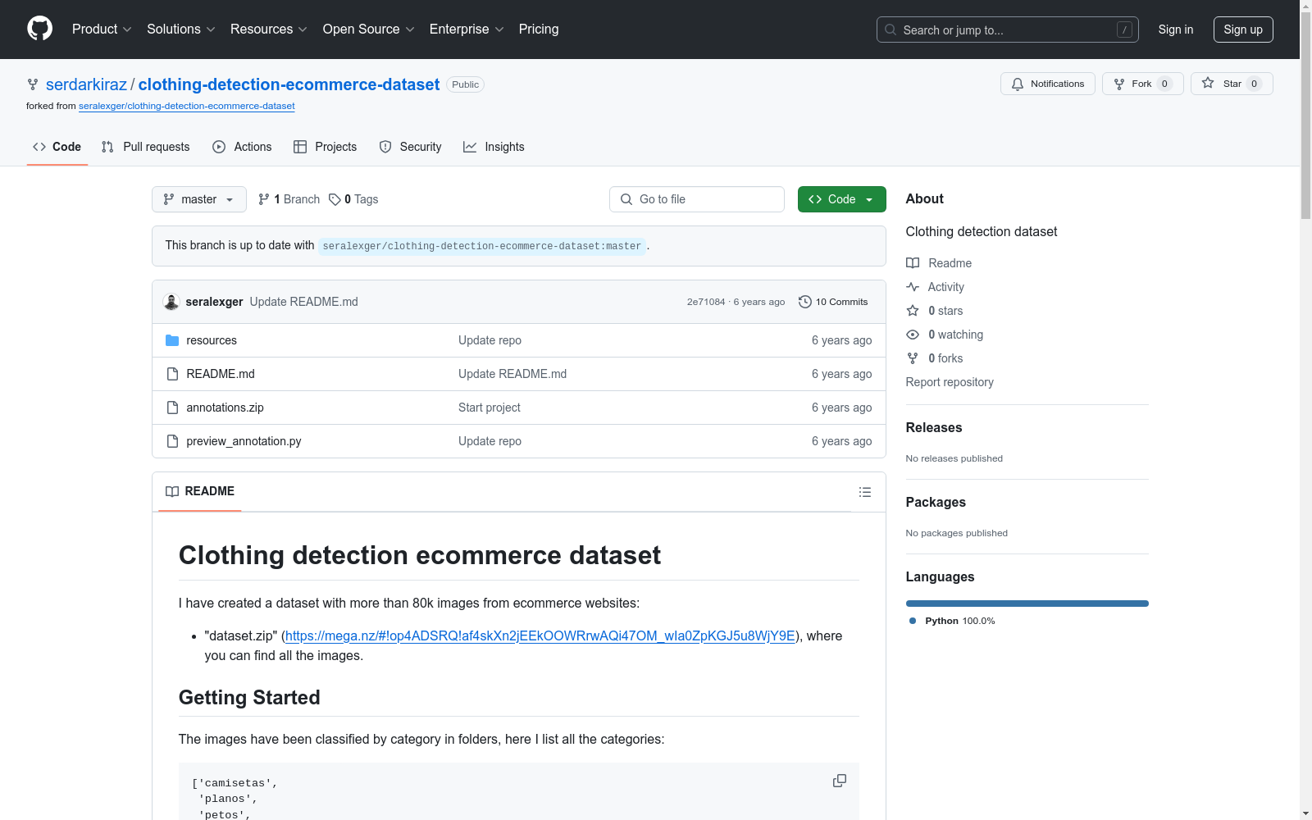Viewport: 1312px width, 820px height.
Task: Click the stars icon in About
Action: point(913,311)
